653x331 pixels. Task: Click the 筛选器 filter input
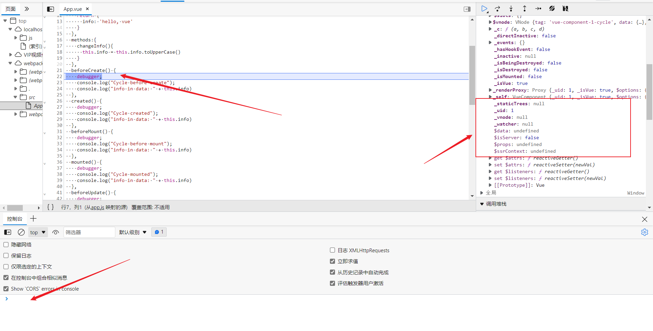click(x=89, y=232)
